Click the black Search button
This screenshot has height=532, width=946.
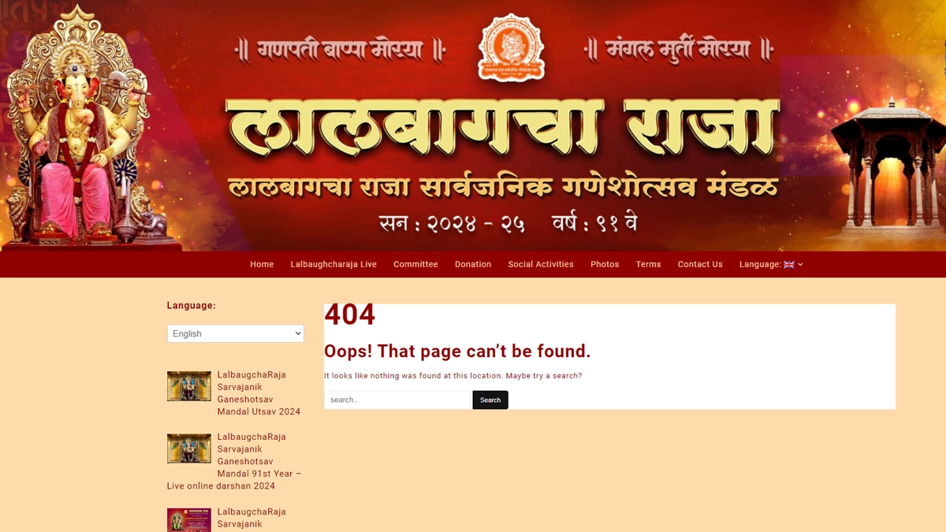click(490, 400)
